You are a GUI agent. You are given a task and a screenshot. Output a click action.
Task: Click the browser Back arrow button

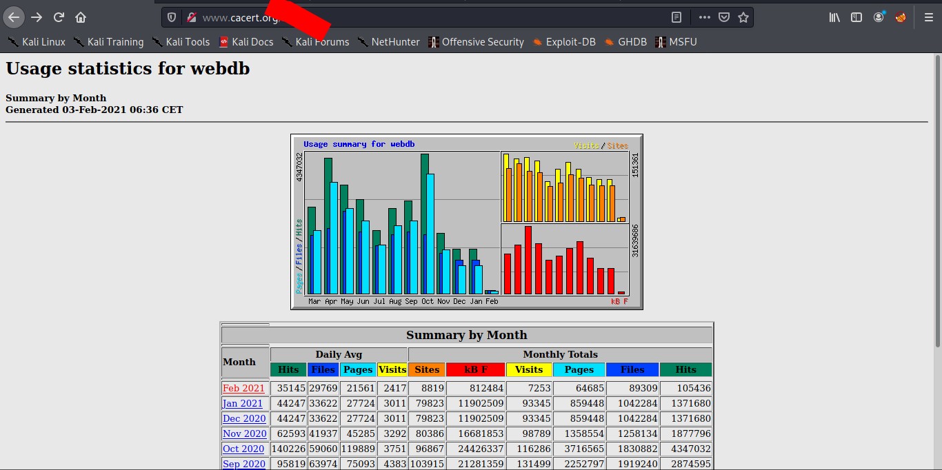pyautogui.click(x=14, y=17)
